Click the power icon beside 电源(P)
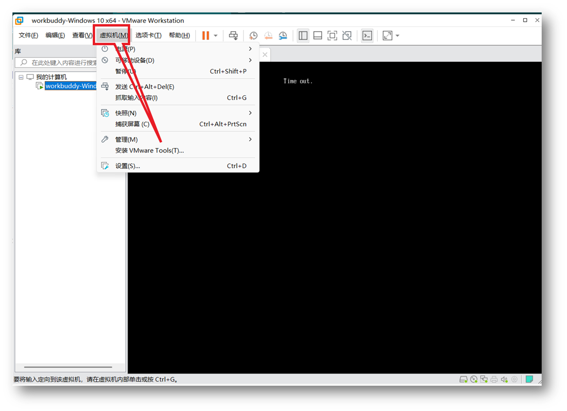Image resolution: width=567 pixels, height=411 pixels. (105, 49)
